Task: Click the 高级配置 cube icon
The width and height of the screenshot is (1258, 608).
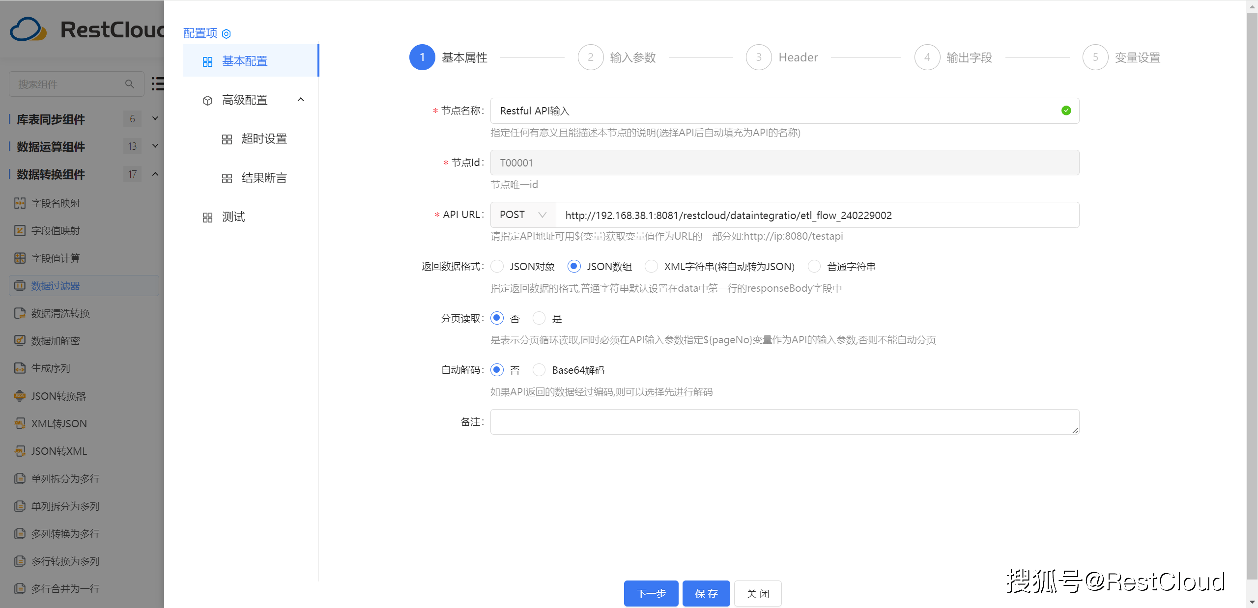Action: point(207,101)
